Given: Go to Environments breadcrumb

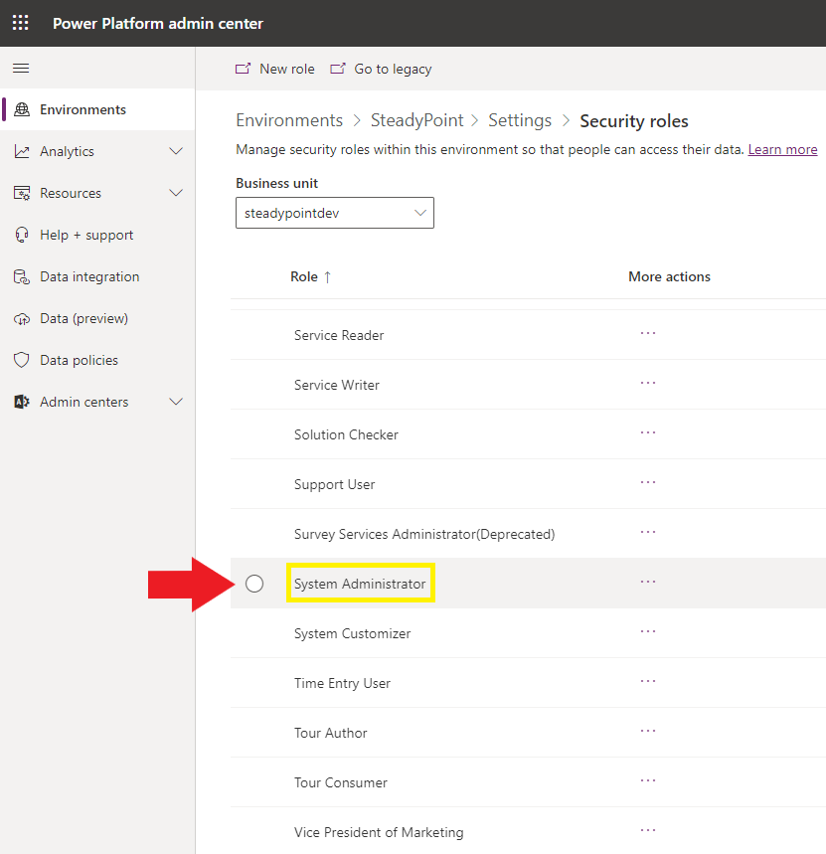Looking at the screenshot, I should pos(289,120).
